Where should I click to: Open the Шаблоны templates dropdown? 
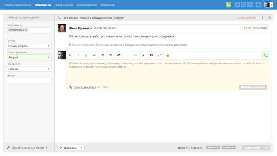coord(71,148)
